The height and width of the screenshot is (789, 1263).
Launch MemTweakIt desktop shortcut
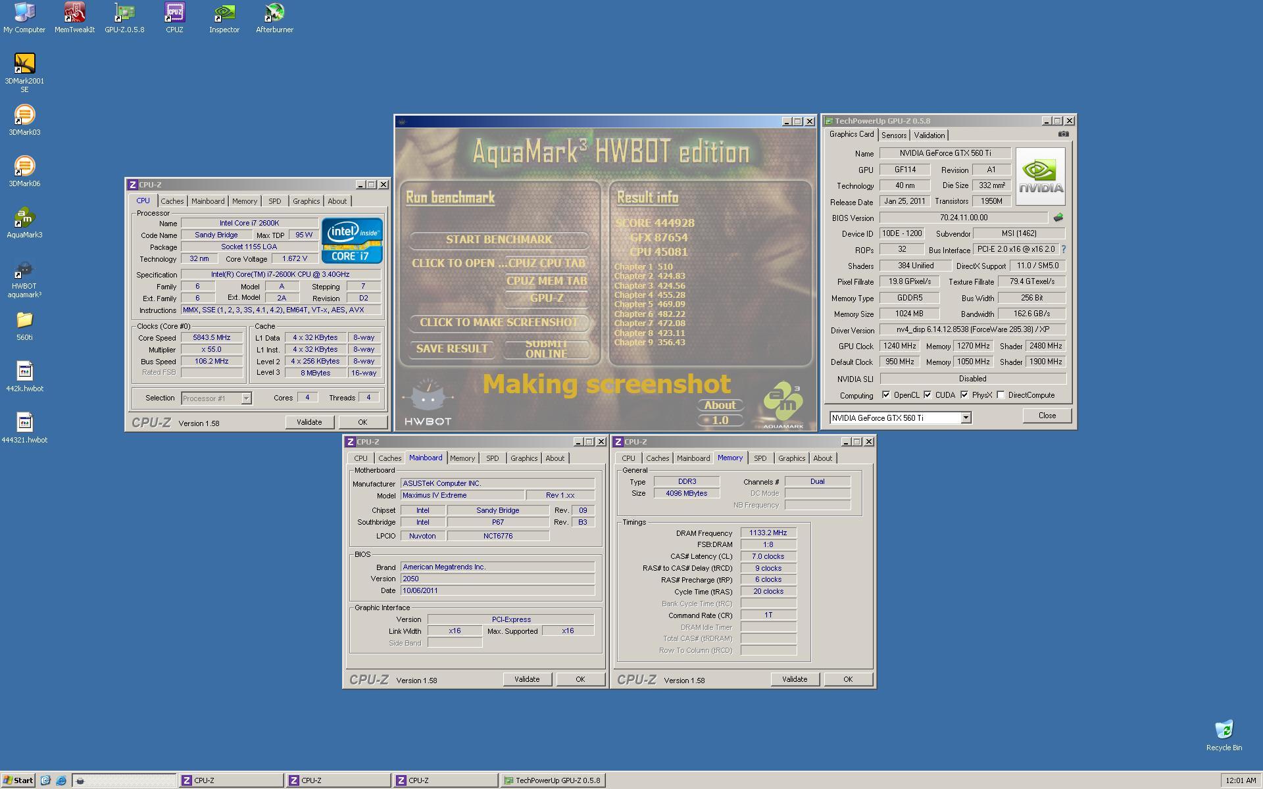coord(74,18)
